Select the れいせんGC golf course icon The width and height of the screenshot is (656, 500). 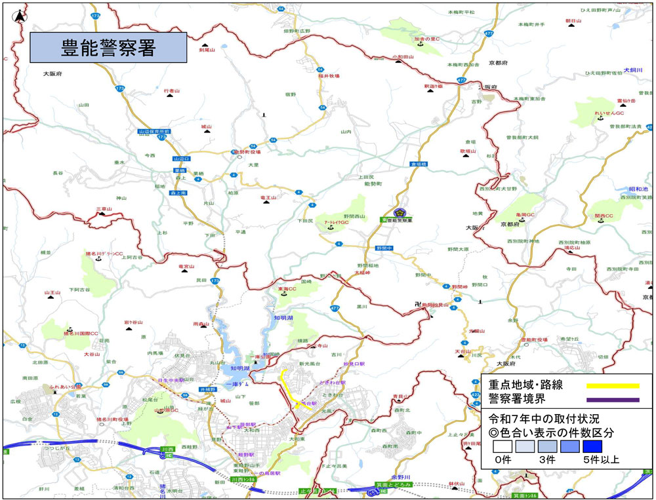(x=600, y=119)
